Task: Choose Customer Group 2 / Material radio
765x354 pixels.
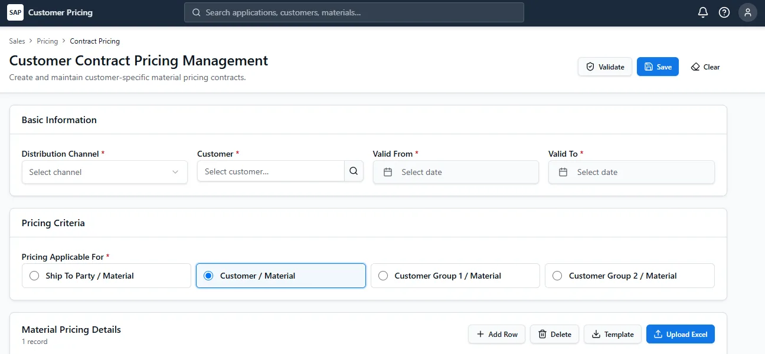Action: click(x=630, y=276)
